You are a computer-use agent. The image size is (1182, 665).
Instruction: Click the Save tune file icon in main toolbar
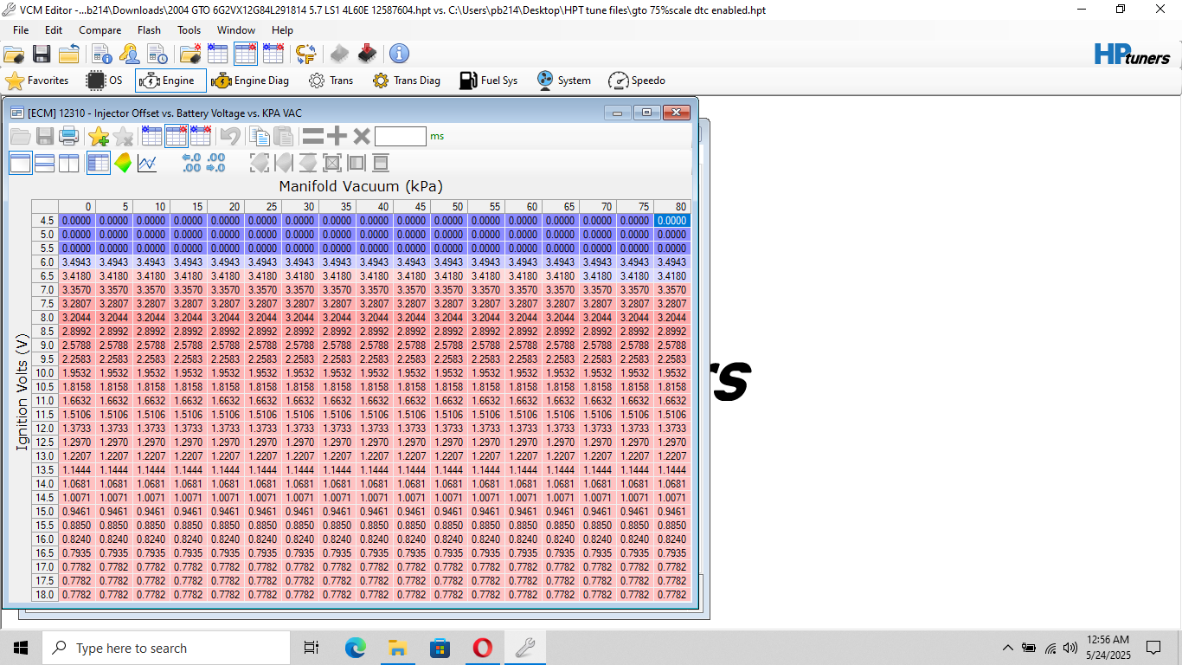point(41,54)
